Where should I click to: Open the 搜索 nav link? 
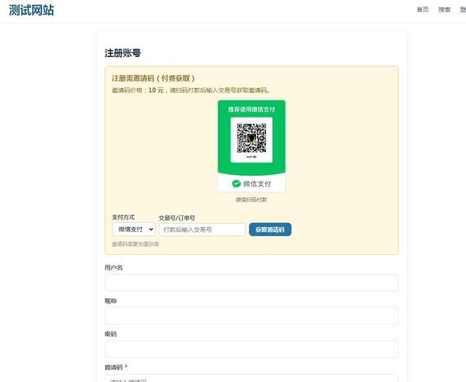444,10
